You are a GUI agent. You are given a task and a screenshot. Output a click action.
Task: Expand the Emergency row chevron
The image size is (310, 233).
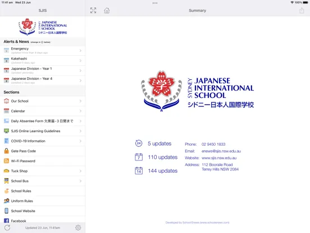(80, 51)
